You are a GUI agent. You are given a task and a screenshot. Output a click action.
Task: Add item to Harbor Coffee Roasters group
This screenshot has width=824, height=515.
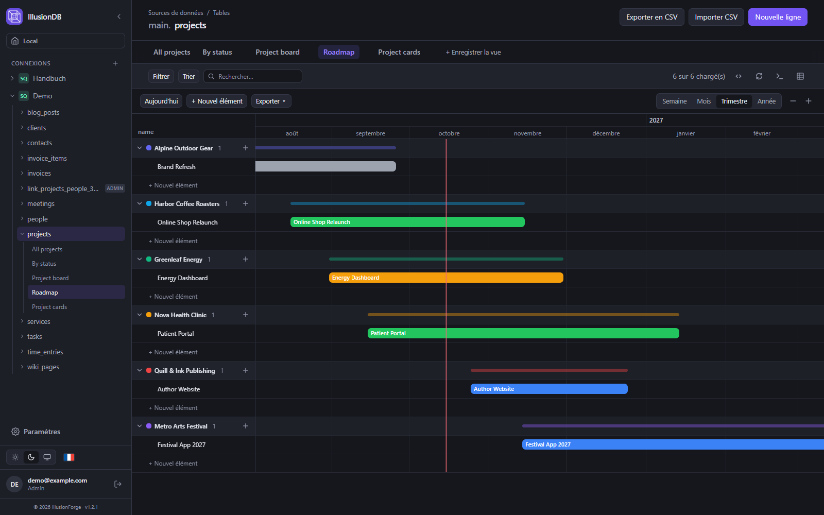246,203
